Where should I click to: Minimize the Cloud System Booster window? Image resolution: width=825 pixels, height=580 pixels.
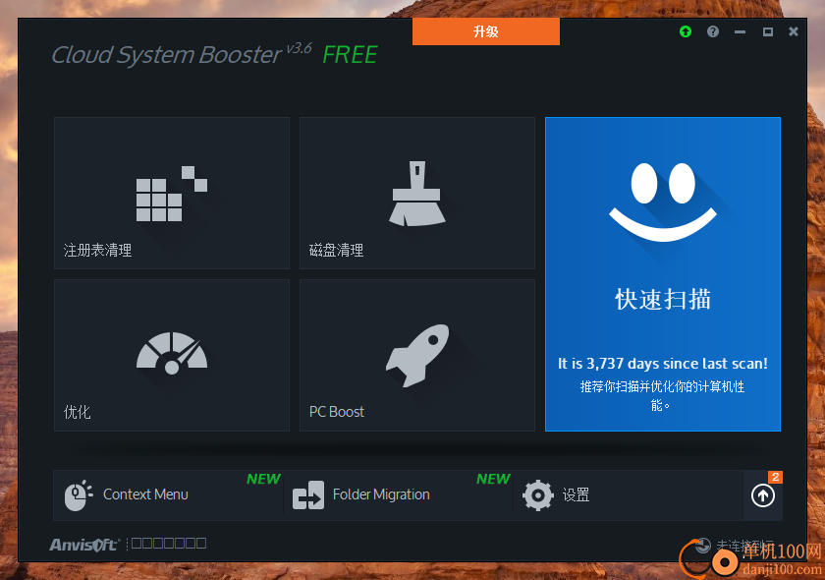741,32
